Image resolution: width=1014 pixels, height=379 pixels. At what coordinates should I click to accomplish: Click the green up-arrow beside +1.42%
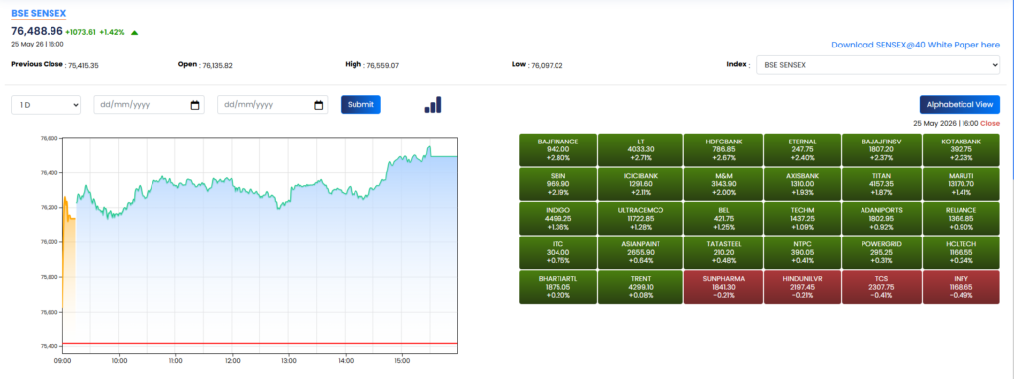(x=134, y=32)
